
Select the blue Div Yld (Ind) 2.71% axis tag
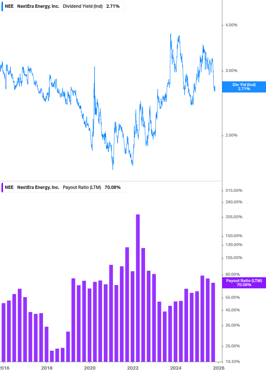click(x=244, y=87)
